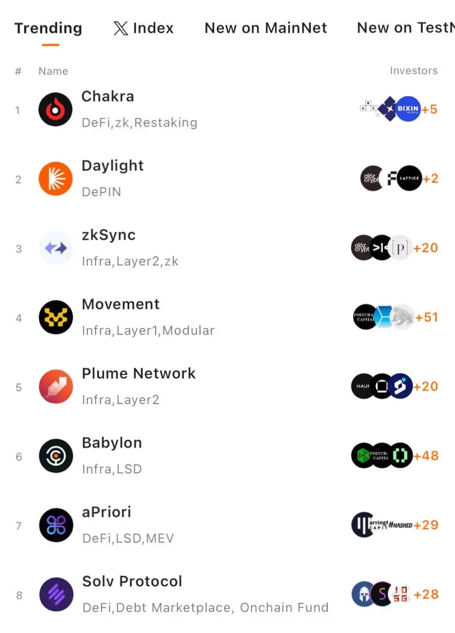Click the Babylon circular logo icon
Image resolution: width=455 pixels, height=633 pixels.
click(56, 456)
